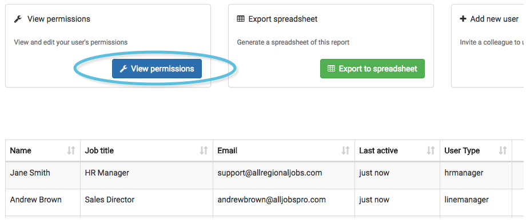
Task: Click the table icon beside Export spreadsheet heading
Action: (x=241, y=19)
